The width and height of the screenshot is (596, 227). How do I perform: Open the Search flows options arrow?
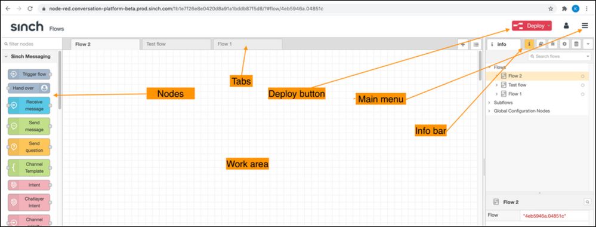[588, 56]
